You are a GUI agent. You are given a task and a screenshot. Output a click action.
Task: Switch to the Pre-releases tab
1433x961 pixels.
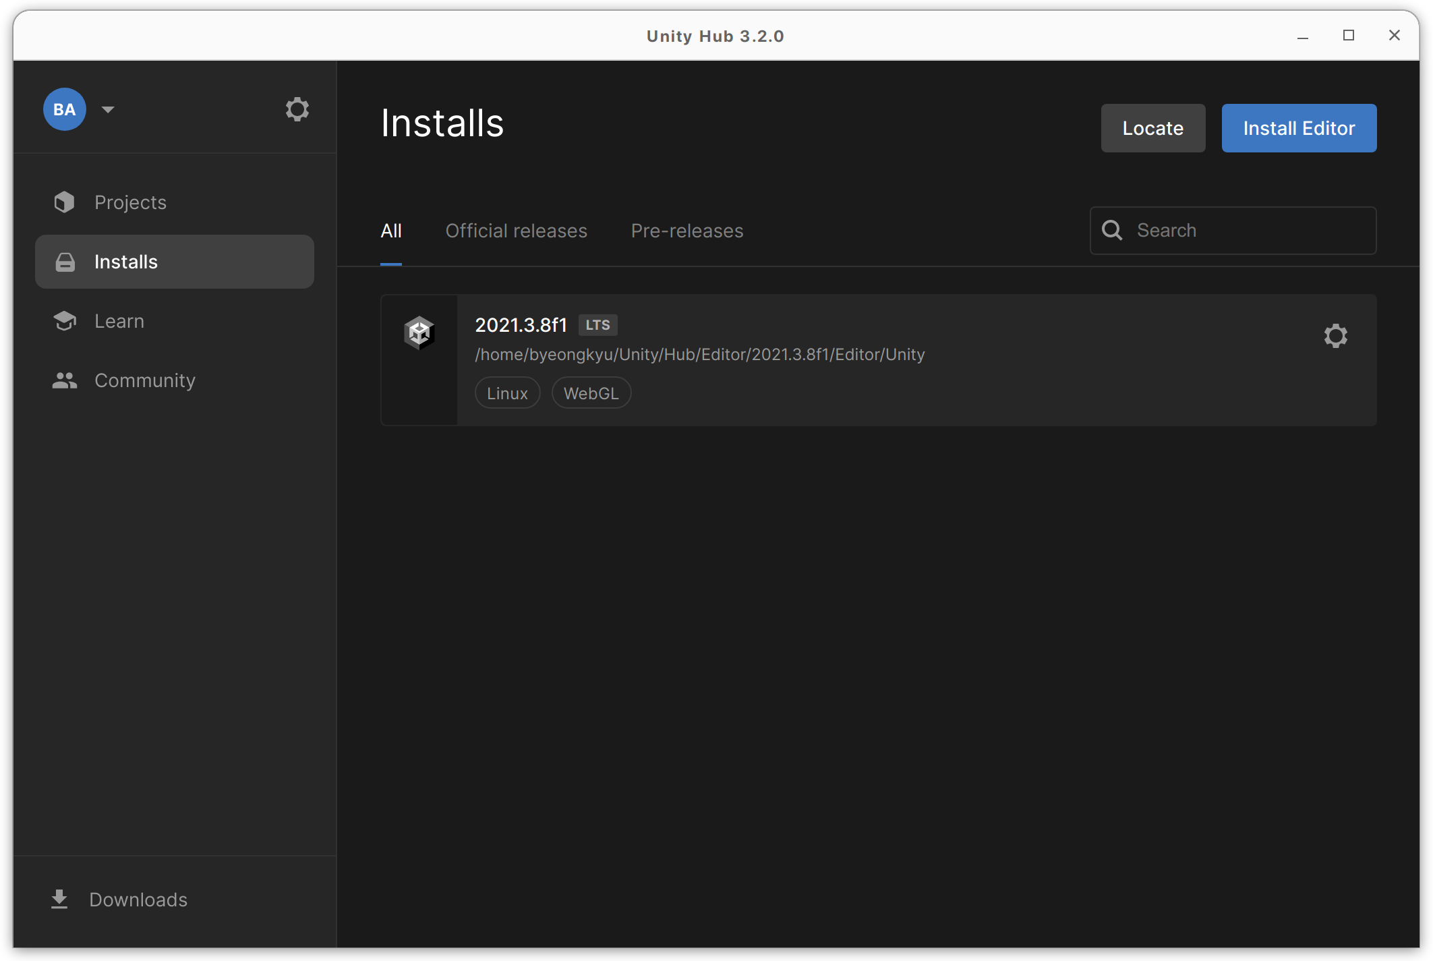tap(686, 231)
